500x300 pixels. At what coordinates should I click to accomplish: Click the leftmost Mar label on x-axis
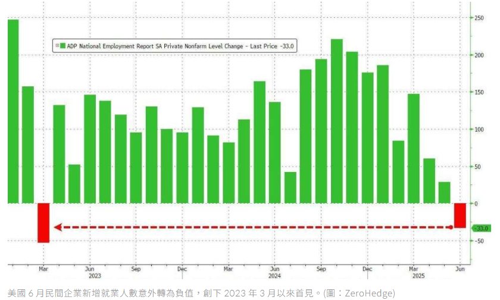coord(43,268)
